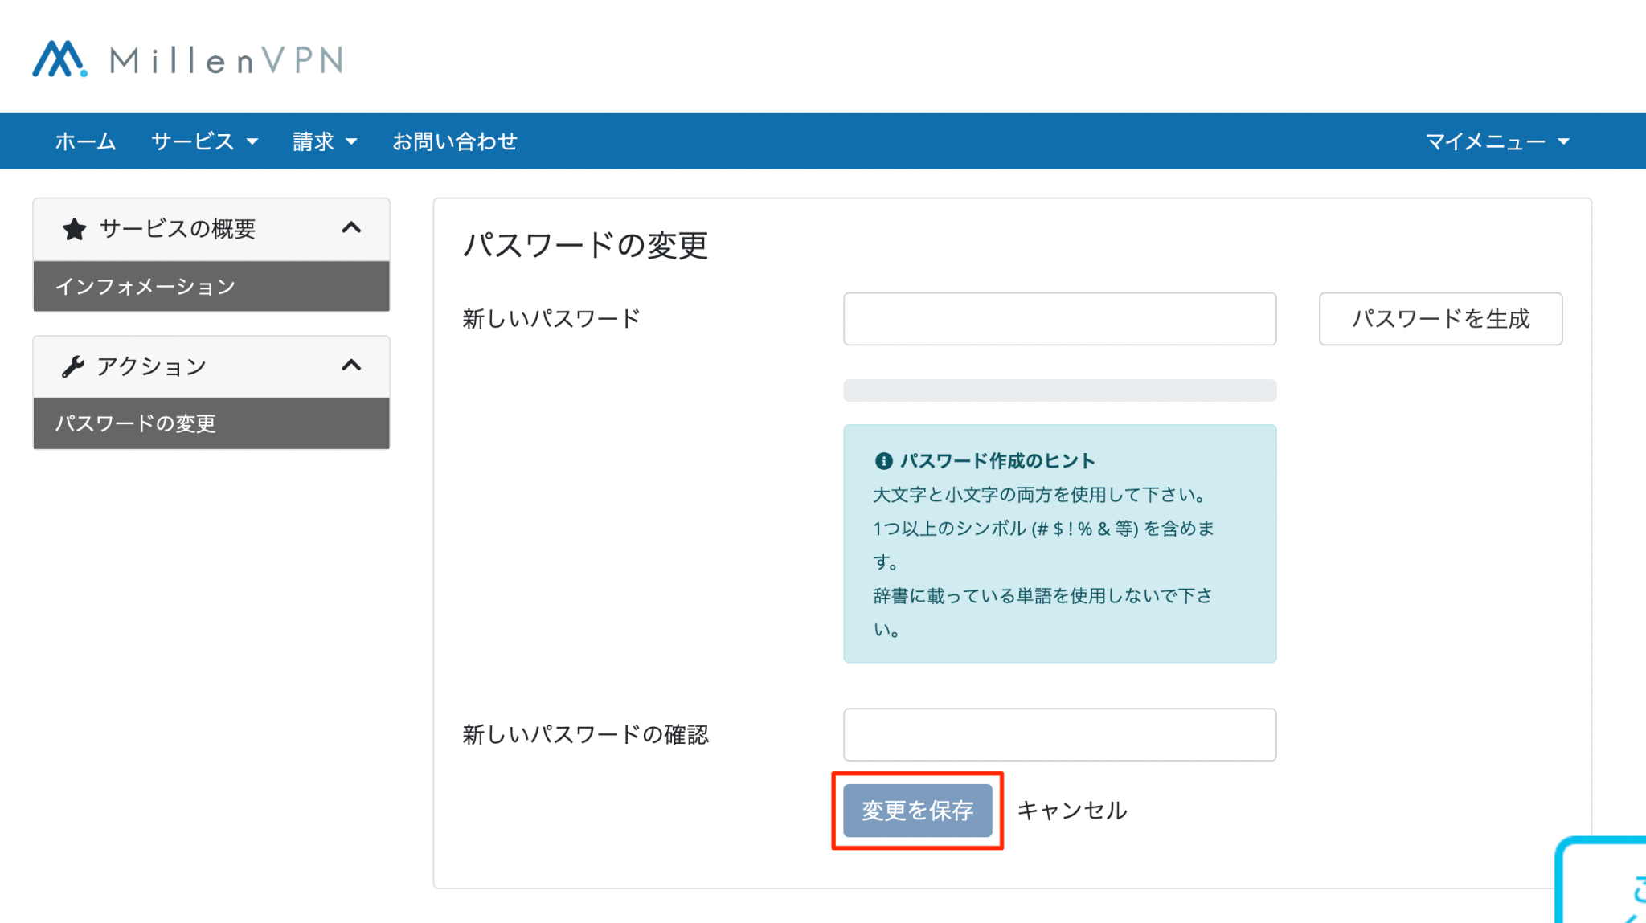Collapse the アクション panel chevron

click(x=351, y=366)
